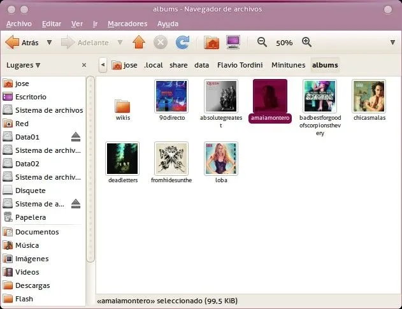Open Disquete in the sidebar

(43, 190)
